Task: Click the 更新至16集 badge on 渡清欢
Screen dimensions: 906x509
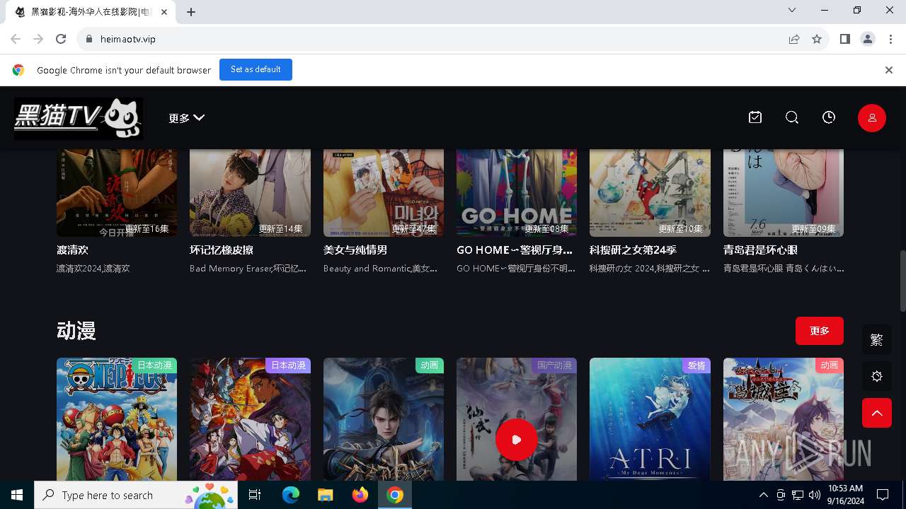Action: click(147, 229)
